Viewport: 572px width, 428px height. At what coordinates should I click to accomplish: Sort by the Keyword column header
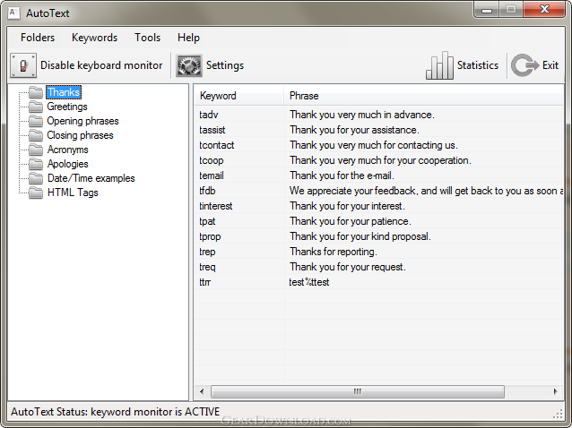point(239,96)
